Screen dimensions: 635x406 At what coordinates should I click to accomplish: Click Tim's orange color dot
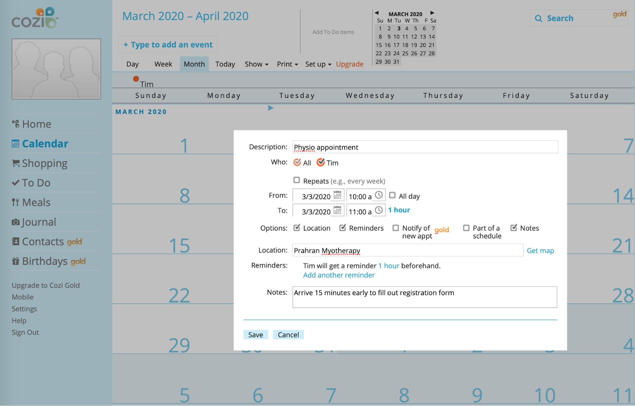136,79
